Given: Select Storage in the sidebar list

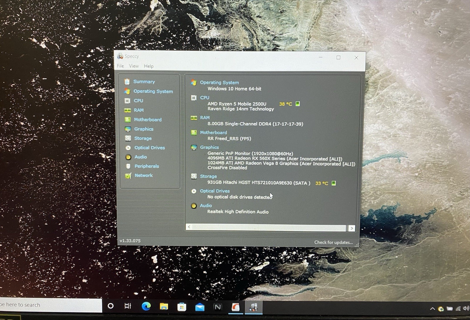Looking at the screenshot, I should (x=143, y=138).
